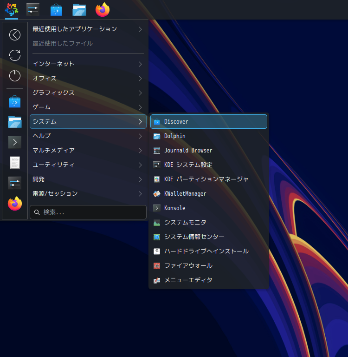Image resolution: width=348 pixels, height=357 pixels.
Task: Click the システム情報センター icon
Action: (157, 237)
